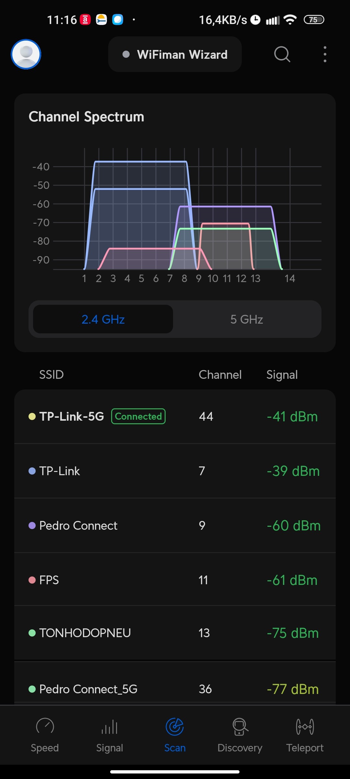Tap the green Connected badge

pos(138,416)
